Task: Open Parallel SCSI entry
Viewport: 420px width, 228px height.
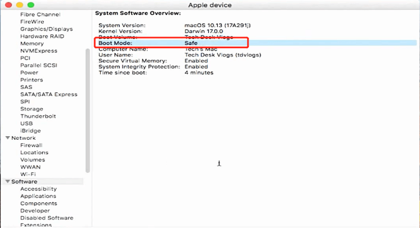Action: click(x=38, y=65)
